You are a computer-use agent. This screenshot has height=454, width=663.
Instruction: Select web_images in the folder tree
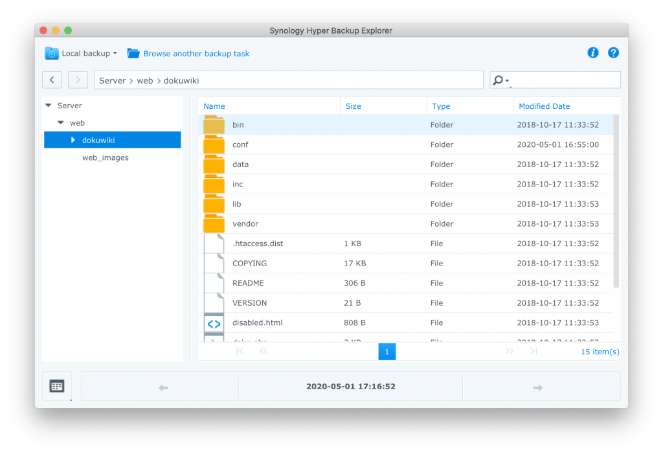pos(106,158)
